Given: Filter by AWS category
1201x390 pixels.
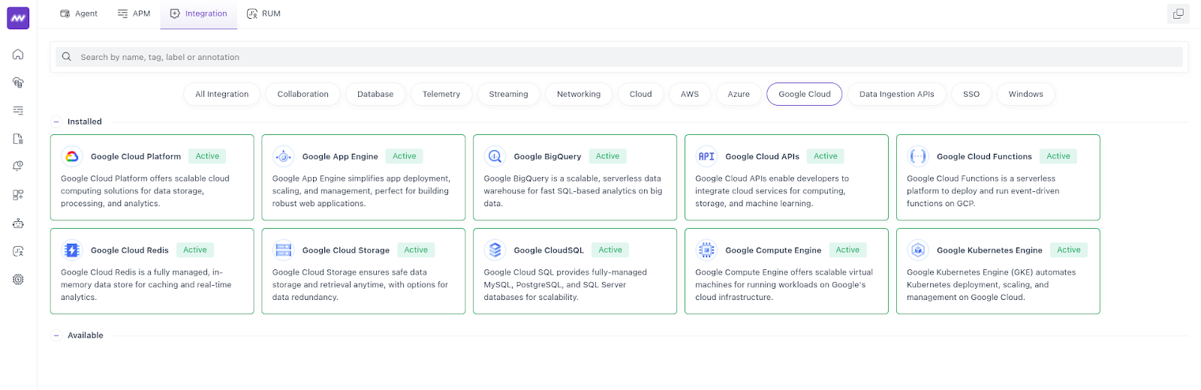Looking at the screenshot, I should click(690, 94).
